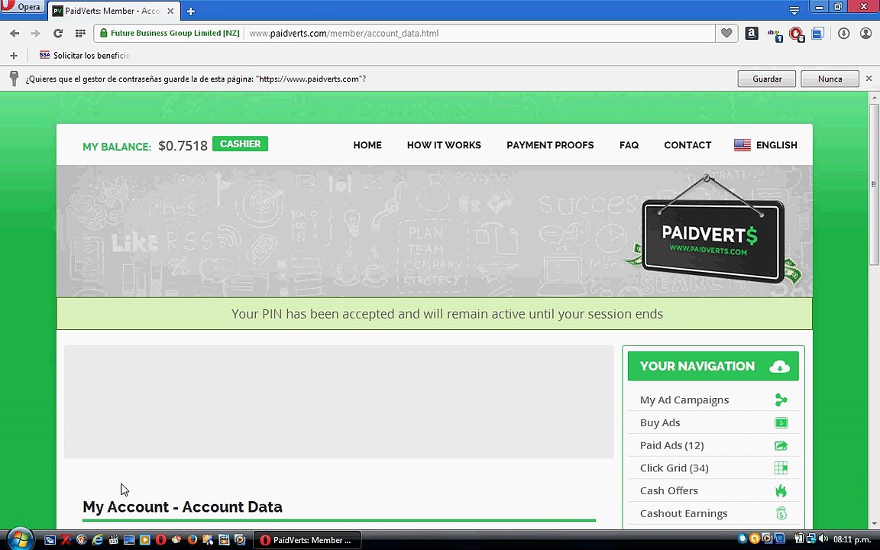880x550 pixels.
Task: Open Buy Ads link
Action: click(x=660, y=422)
